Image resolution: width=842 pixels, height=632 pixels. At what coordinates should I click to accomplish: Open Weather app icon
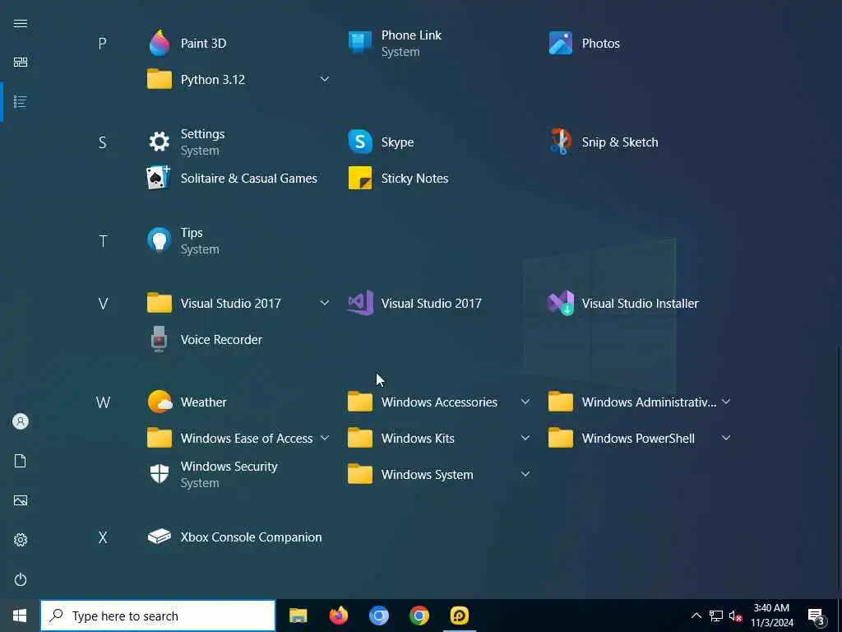coord(160,402)
